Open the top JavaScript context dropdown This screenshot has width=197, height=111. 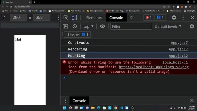(x=88, y=27)
